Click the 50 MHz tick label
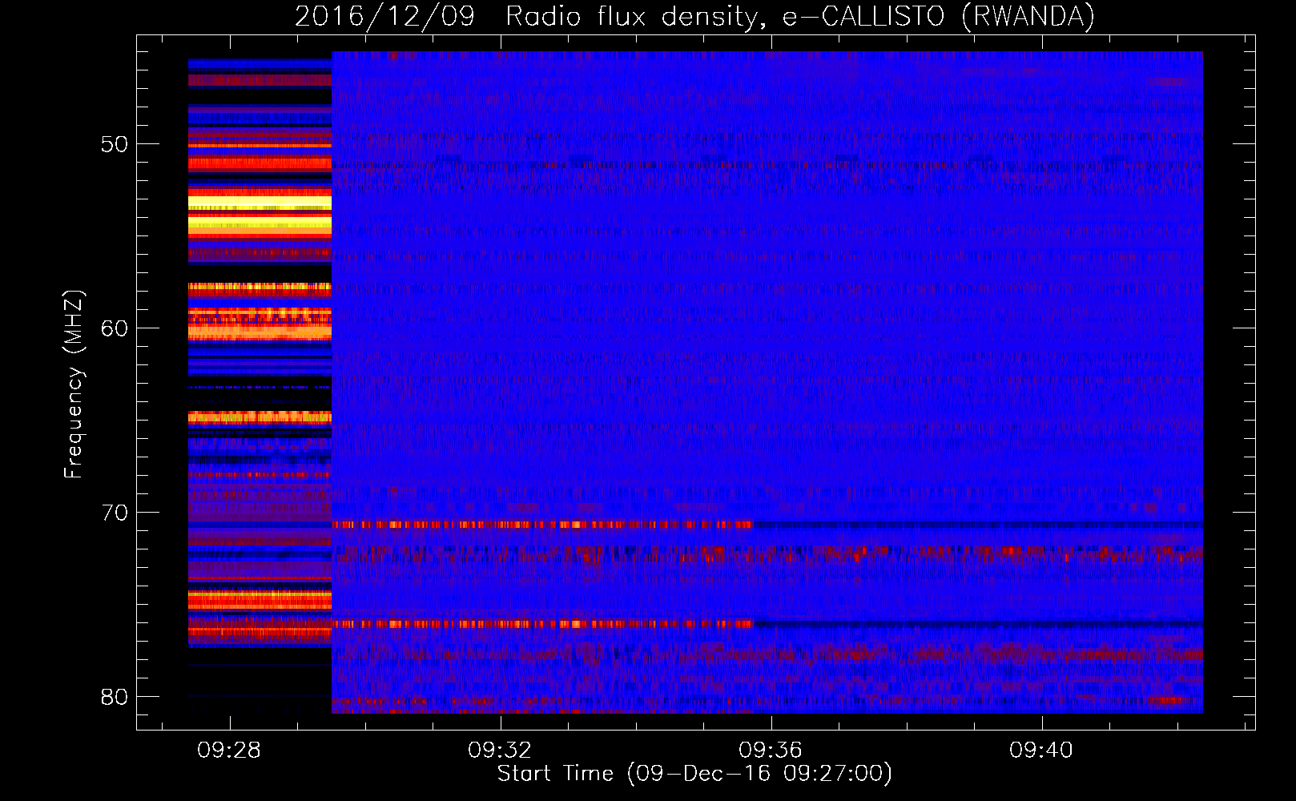 [115, 145]
